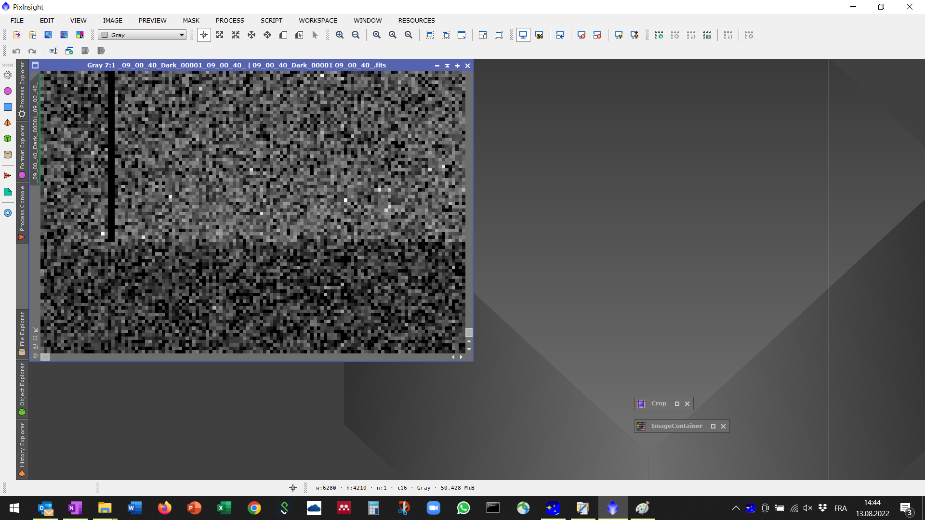Select the New Preview mode tool
This screenshot has height=520, width=925.
[283, 35]
